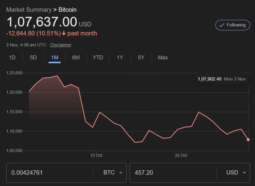Viewport: 255px width, 186px height.
Task: Open the Market Summary breadcrumb link
Action: click(x=29, y=10)
